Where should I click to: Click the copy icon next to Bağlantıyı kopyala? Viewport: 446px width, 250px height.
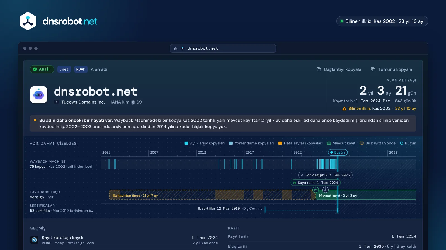319,69
